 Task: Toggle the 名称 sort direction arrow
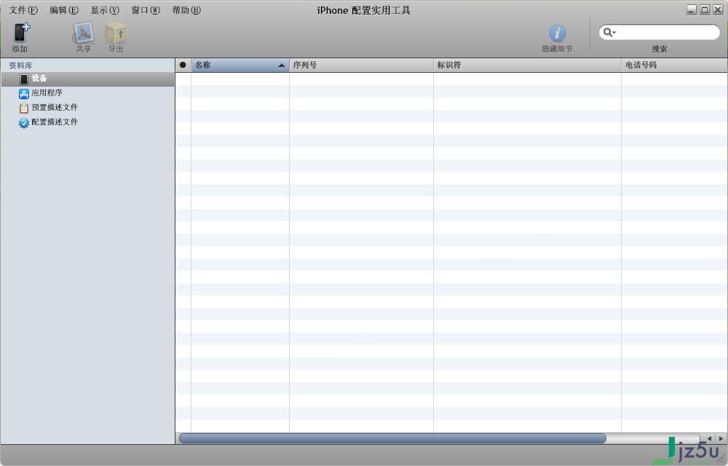click(281, 66)
